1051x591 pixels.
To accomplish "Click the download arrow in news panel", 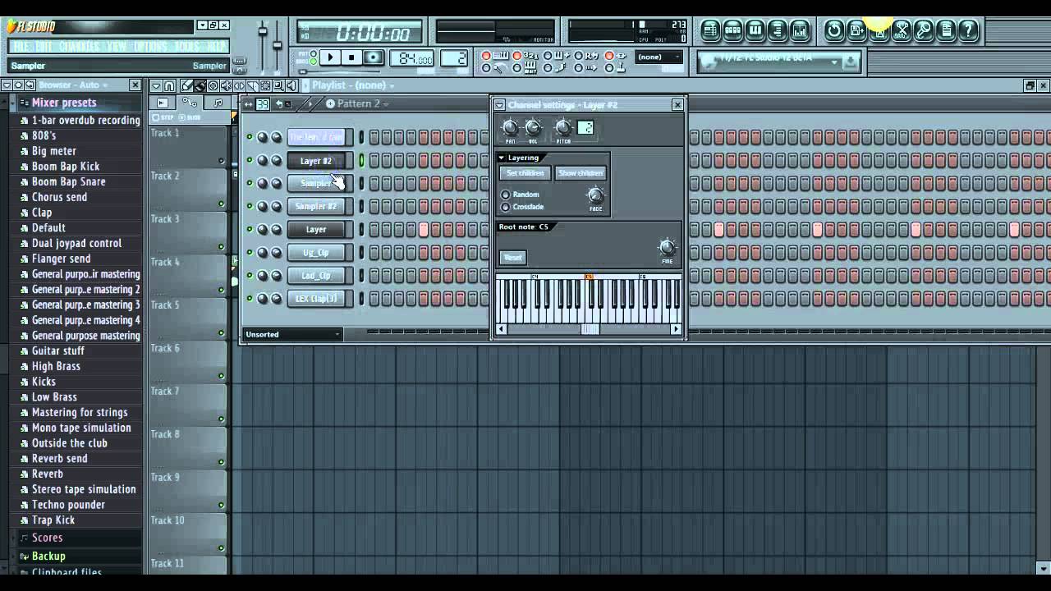I will [x=850, y=62].
